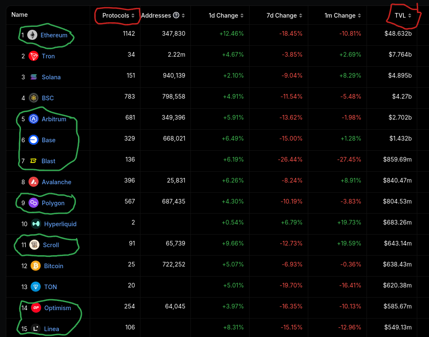Click the Blast logo icon
This screenshot has width=429, height=337.
click(x=34, y=161)
